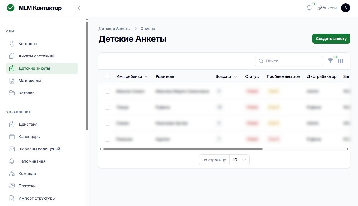Click the Статус column header
The image size is (358, 206).
(252, 76)
